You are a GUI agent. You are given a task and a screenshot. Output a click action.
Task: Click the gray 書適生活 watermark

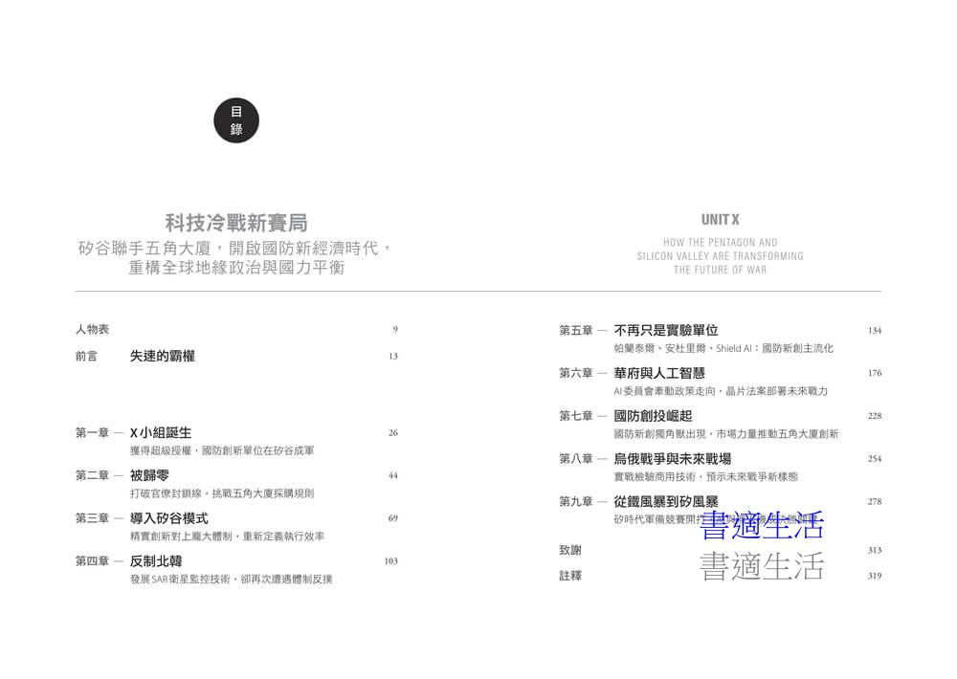762,566
